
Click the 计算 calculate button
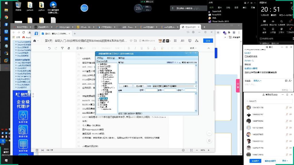point(126,86)
